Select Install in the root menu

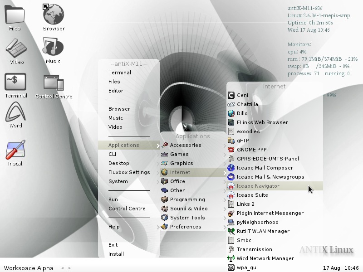[x=129, y=254]
